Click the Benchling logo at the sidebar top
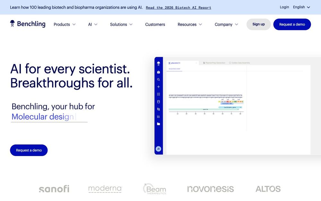Screen dimensions: 321x201 tap(158, 64)
